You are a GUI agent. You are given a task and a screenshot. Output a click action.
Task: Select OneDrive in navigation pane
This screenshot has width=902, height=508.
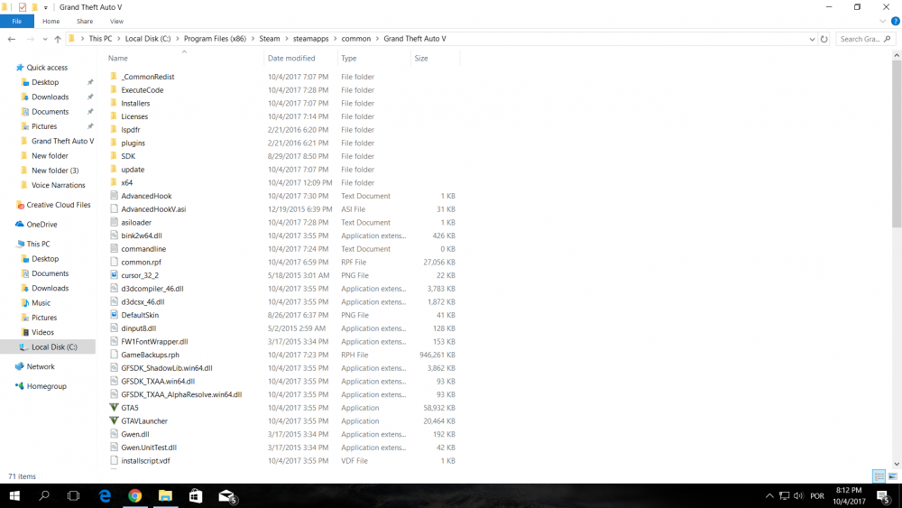41,225
